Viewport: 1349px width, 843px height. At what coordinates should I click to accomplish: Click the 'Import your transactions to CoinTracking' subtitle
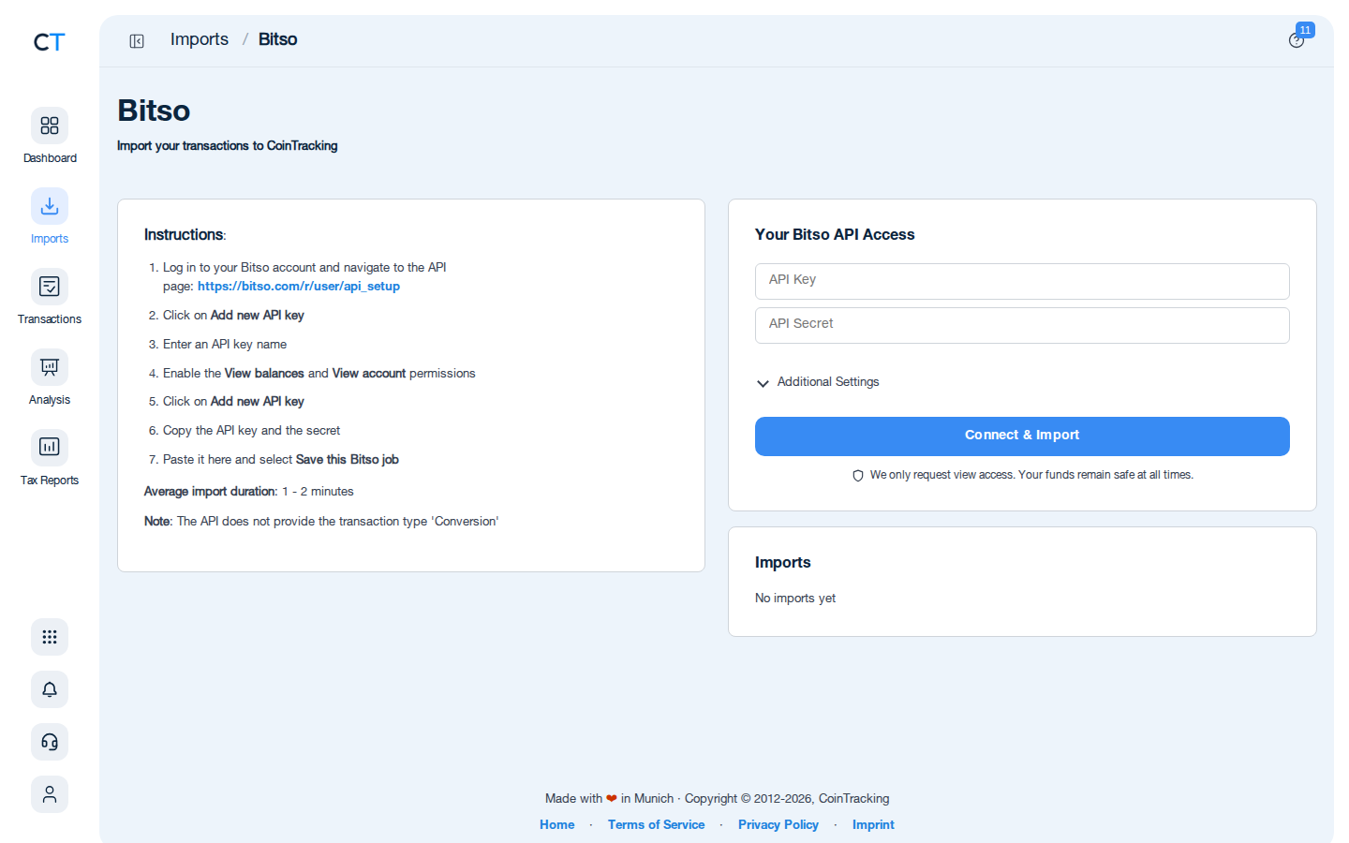coord(228,145)
